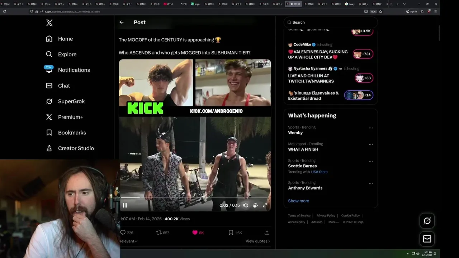Repost using the 657 retweet icon
Screen dimensions: 459x258
(158, 233)
